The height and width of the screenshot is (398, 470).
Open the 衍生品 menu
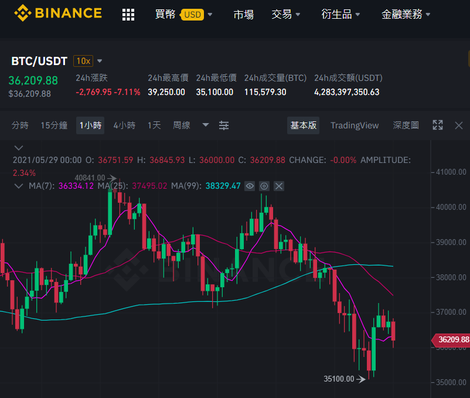coord(340,14)
